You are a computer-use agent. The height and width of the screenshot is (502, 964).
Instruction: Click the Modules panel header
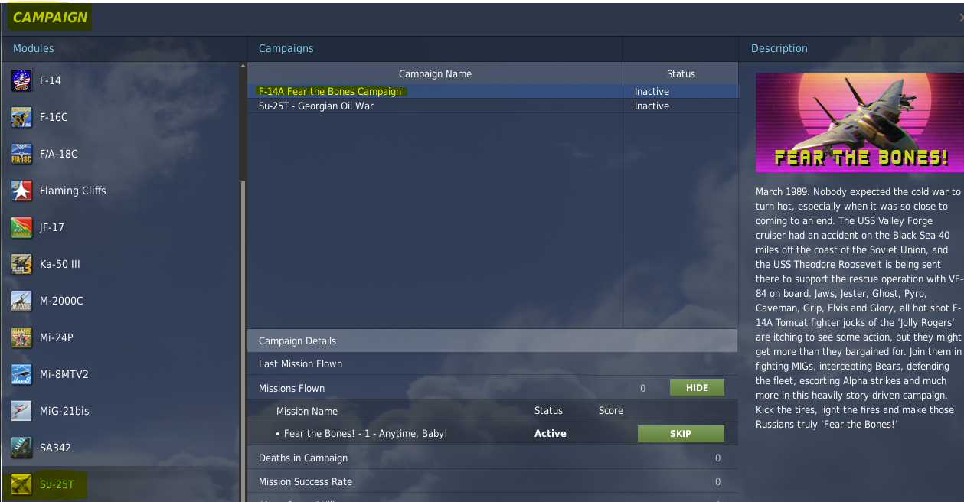(x=34, y=48)
